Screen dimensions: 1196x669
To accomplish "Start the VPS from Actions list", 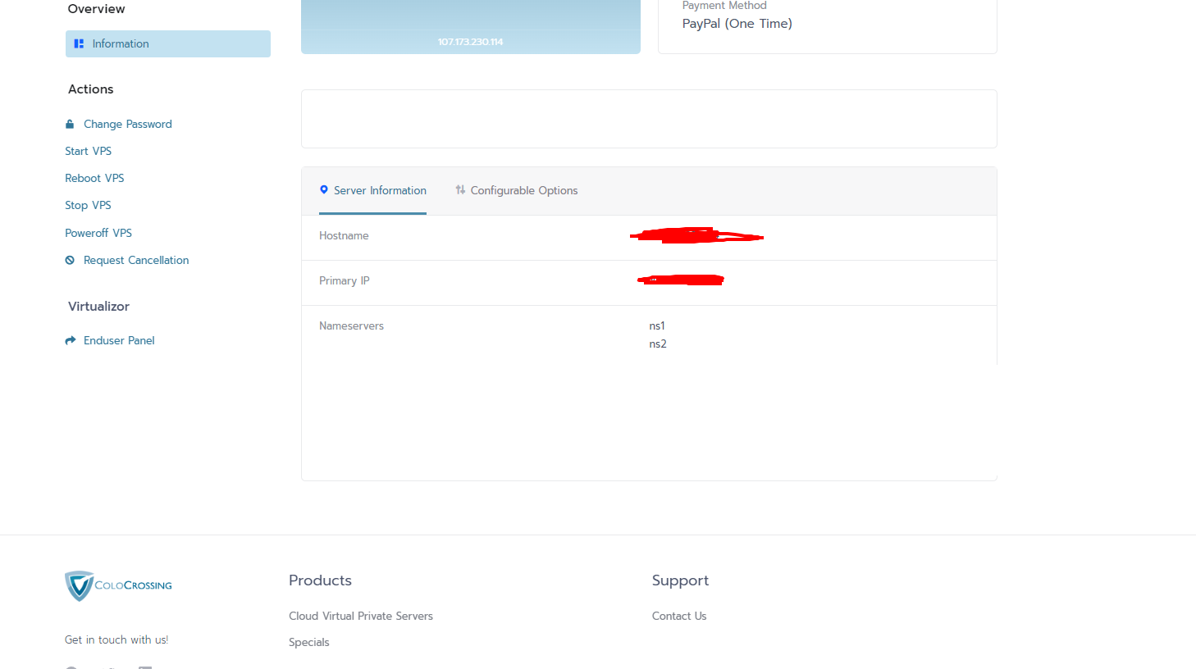I will 88,151.
